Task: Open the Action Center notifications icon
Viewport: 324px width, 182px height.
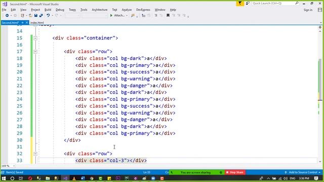Action: point(316,178)
